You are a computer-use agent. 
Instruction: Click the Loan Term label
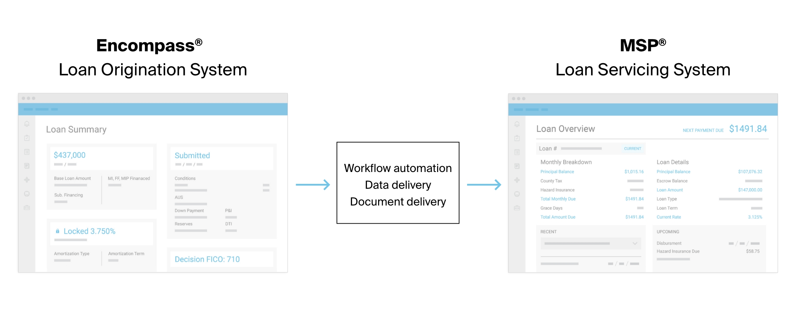(667, 208)
